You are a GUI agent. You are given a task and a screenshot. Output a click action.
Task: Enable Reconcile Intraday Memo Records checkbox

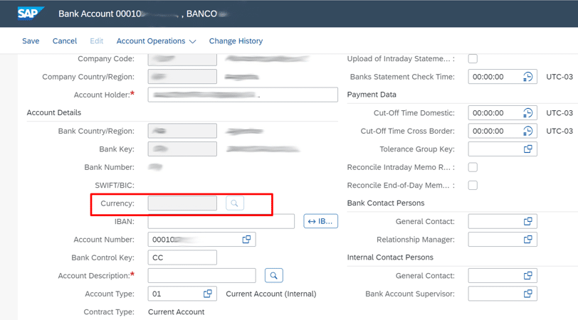click(473, 167)
